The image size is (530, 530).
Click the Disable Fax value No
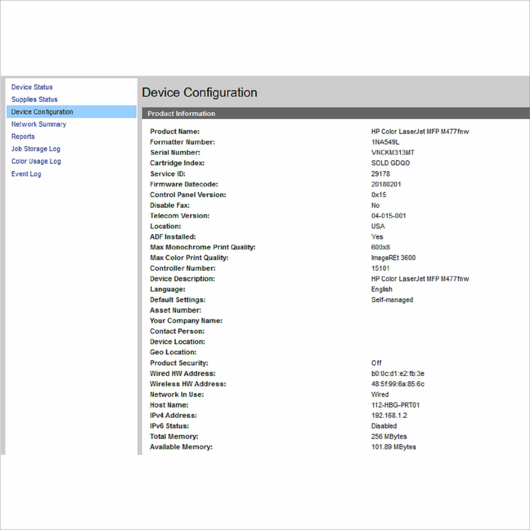click(375, 205)
